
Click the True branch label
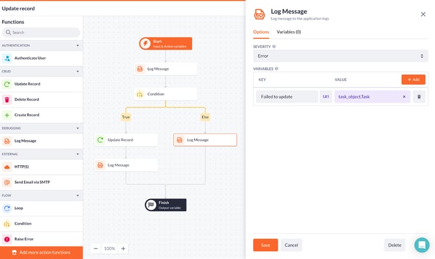coord(126,117)
